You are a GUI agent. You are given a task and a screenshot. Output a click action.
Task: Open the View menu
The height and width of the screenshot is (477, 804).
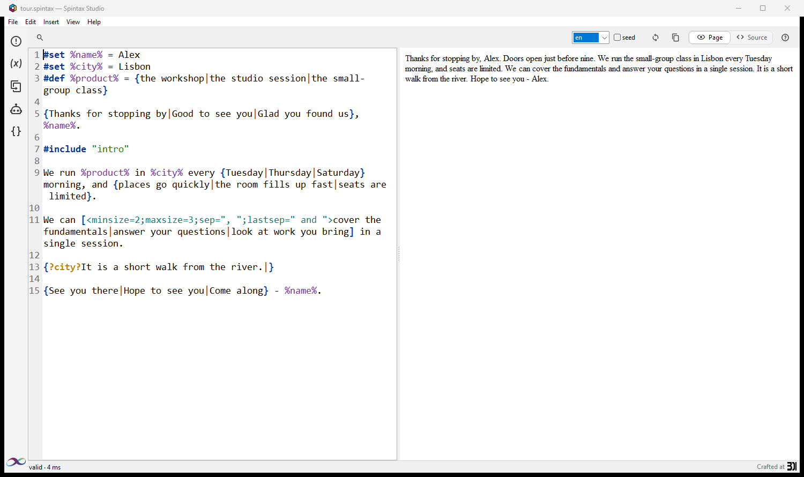pos(73,22)
